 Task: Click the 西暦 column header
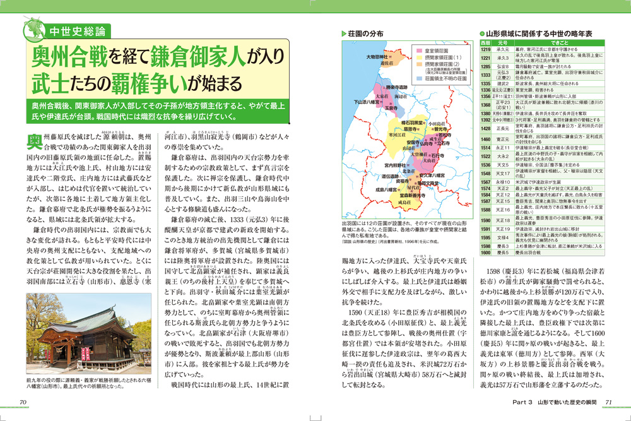(x=486, y=43)
